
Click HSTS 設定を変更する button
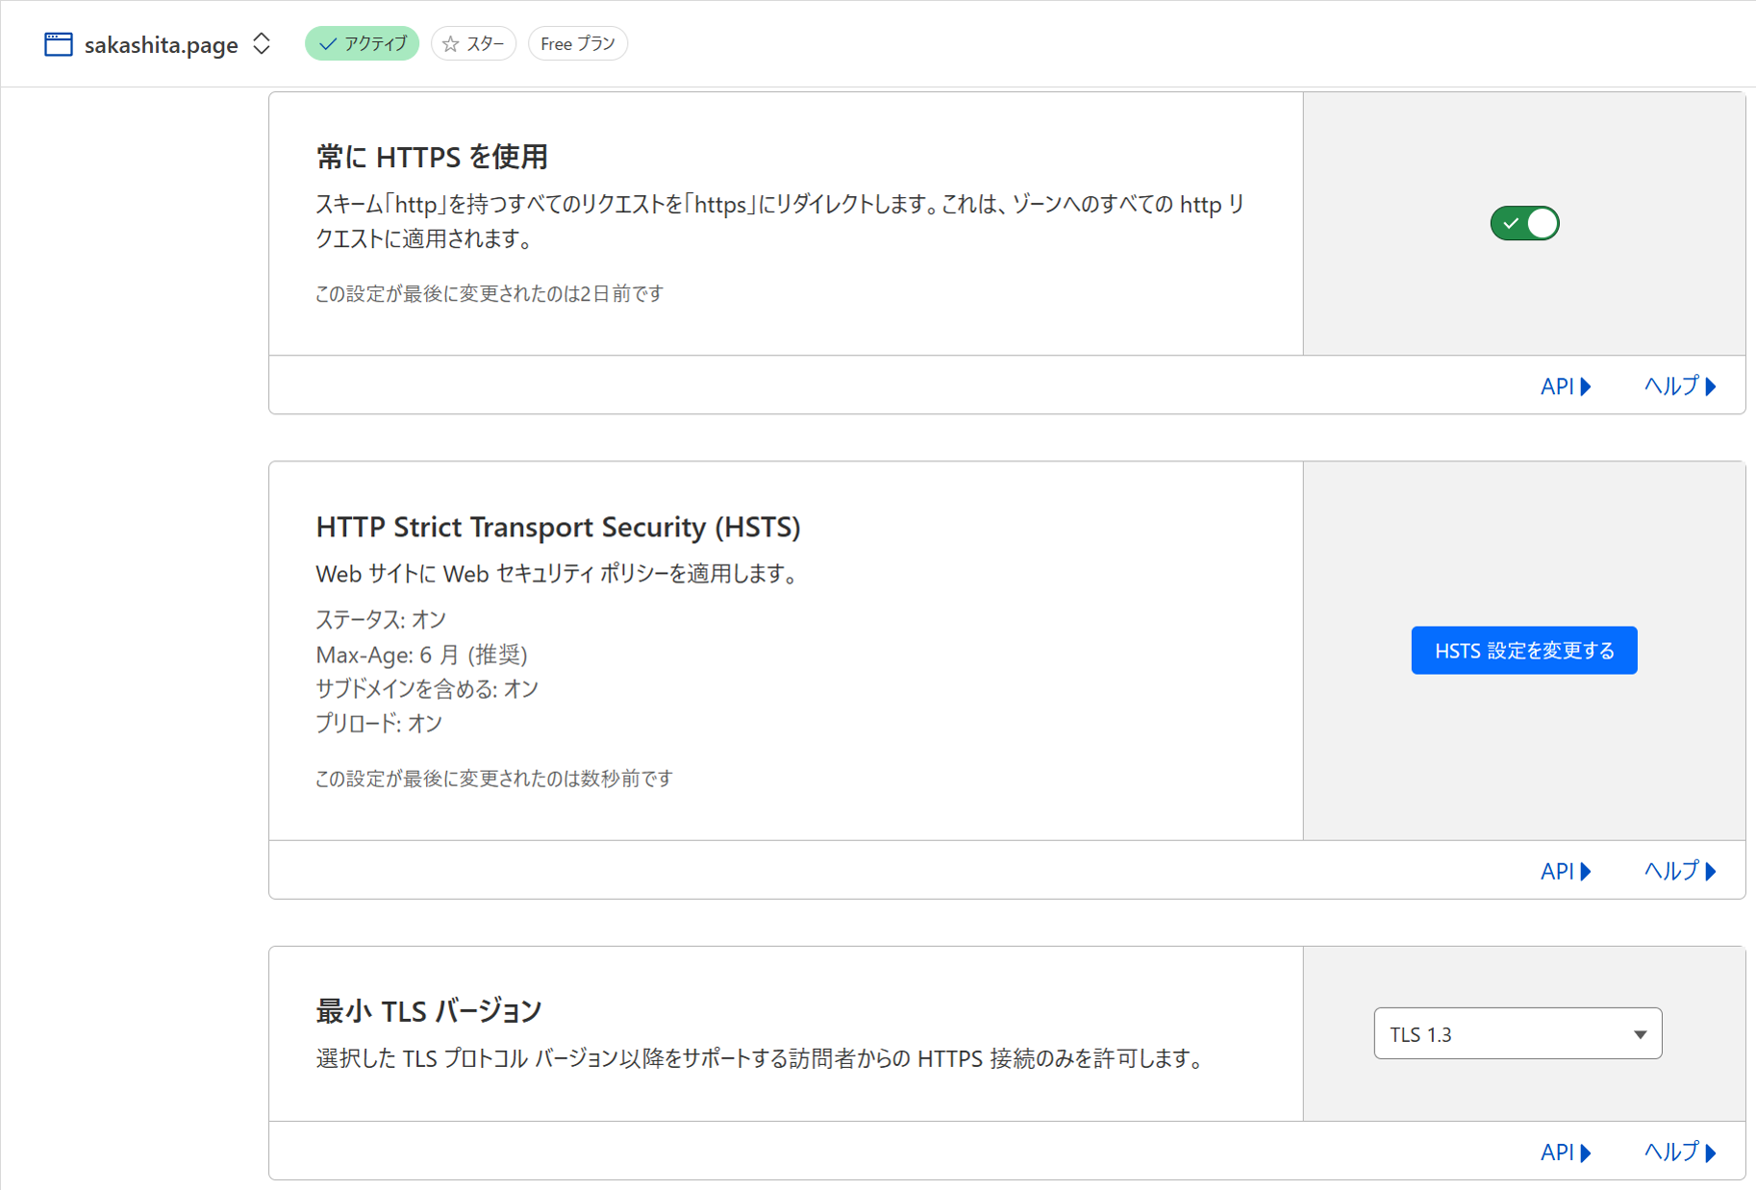(1524, 651)
